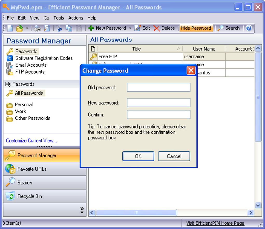Screen dimensions: 265x229
Task: Click the blue Help question icon
Action: (249, 28)
